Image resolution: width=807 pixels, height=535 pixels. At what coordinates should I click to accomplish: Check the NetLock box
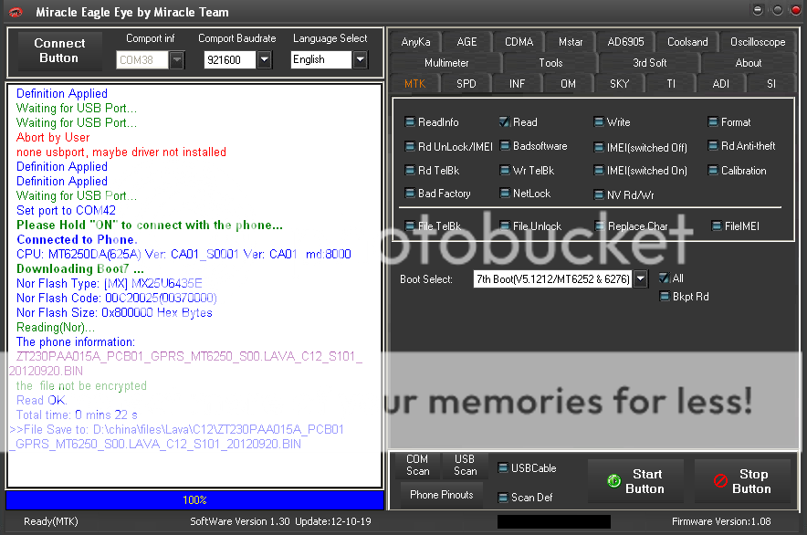coord(504,194)
